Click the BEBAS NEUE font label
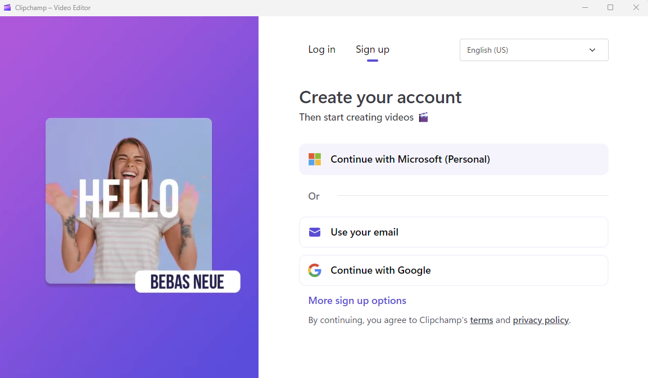 187,282
